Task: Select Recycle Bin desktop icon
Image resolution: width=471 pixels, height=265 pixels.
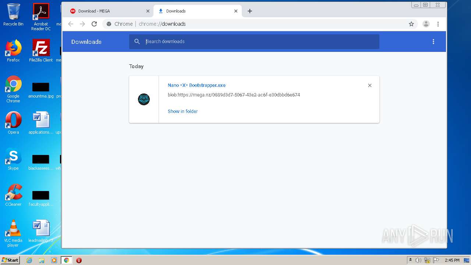Action: point(13,15)
